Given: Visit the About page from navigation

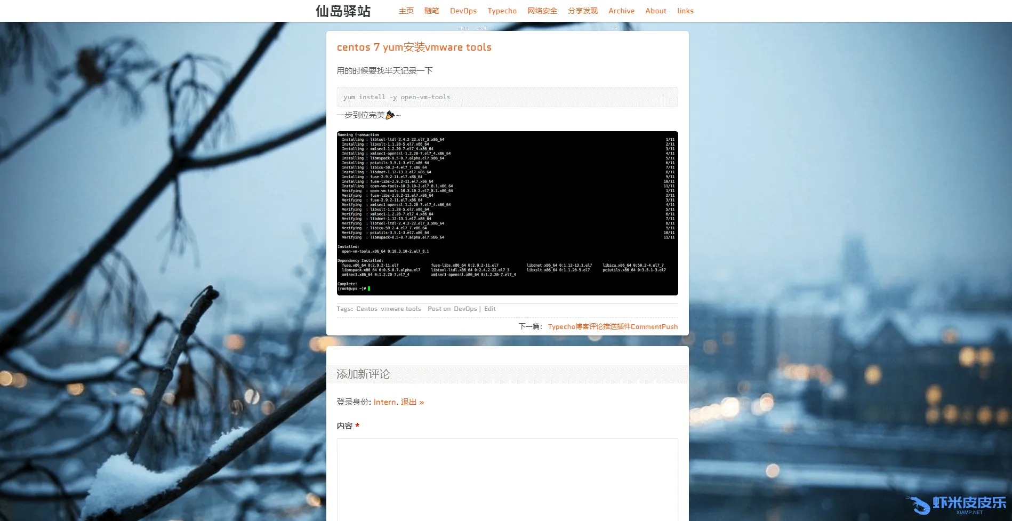Looking at the screenshot, I should [x=655, y=11].
